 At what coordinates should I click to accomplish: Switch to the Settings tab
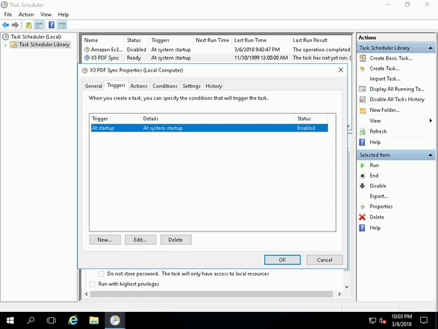[x=191, y=86]
